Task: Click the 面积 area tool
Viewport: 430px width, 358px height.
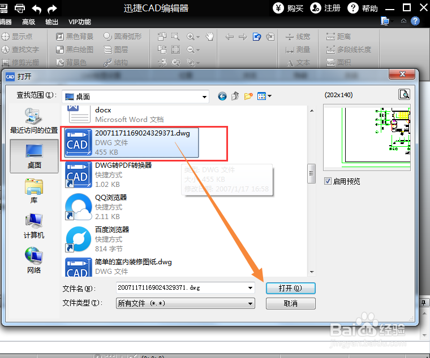Action: tap(338, 63)
